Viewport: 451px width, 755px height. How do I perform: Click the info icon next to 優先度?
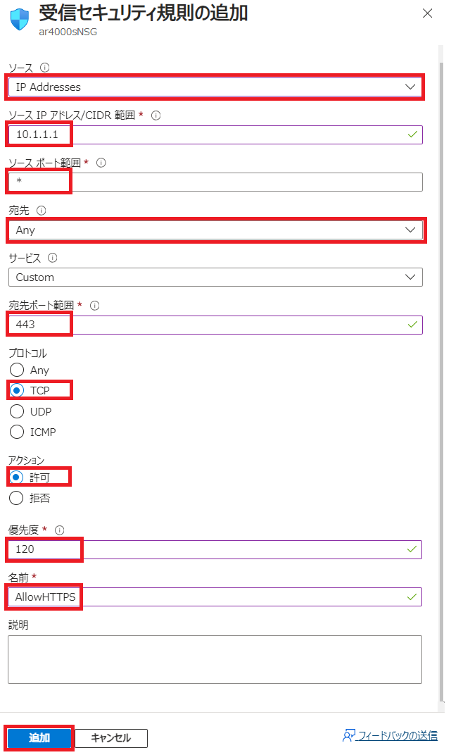tap(60, 530)
